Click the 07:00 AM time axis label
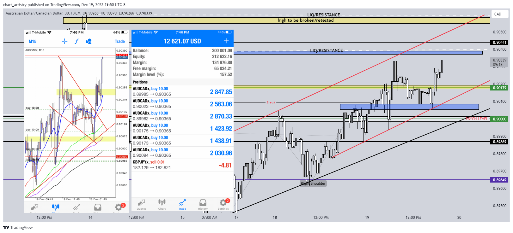The height and width of the screenshot is (233, 513). click(x=210, y=218)
